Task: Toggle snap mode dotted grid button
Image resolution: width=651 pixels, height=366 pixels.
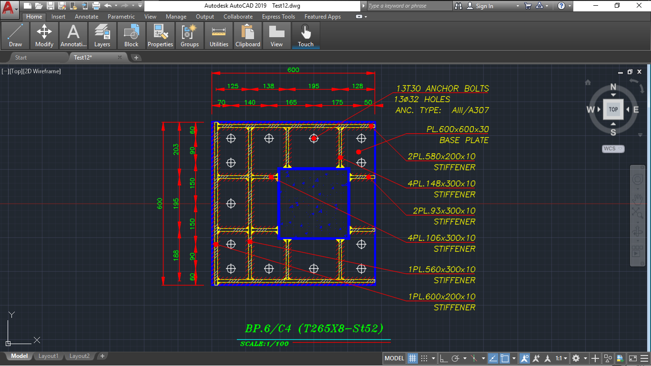Action: (424, 358)
